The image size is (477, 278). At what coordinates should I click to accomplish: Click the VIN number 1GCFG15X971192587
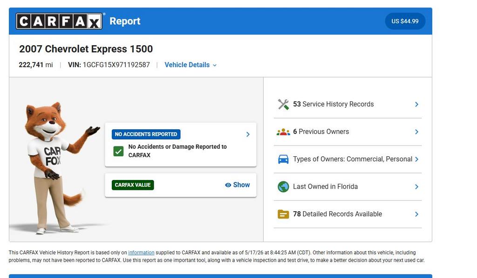pyautogui.click(x=116, y=65)
